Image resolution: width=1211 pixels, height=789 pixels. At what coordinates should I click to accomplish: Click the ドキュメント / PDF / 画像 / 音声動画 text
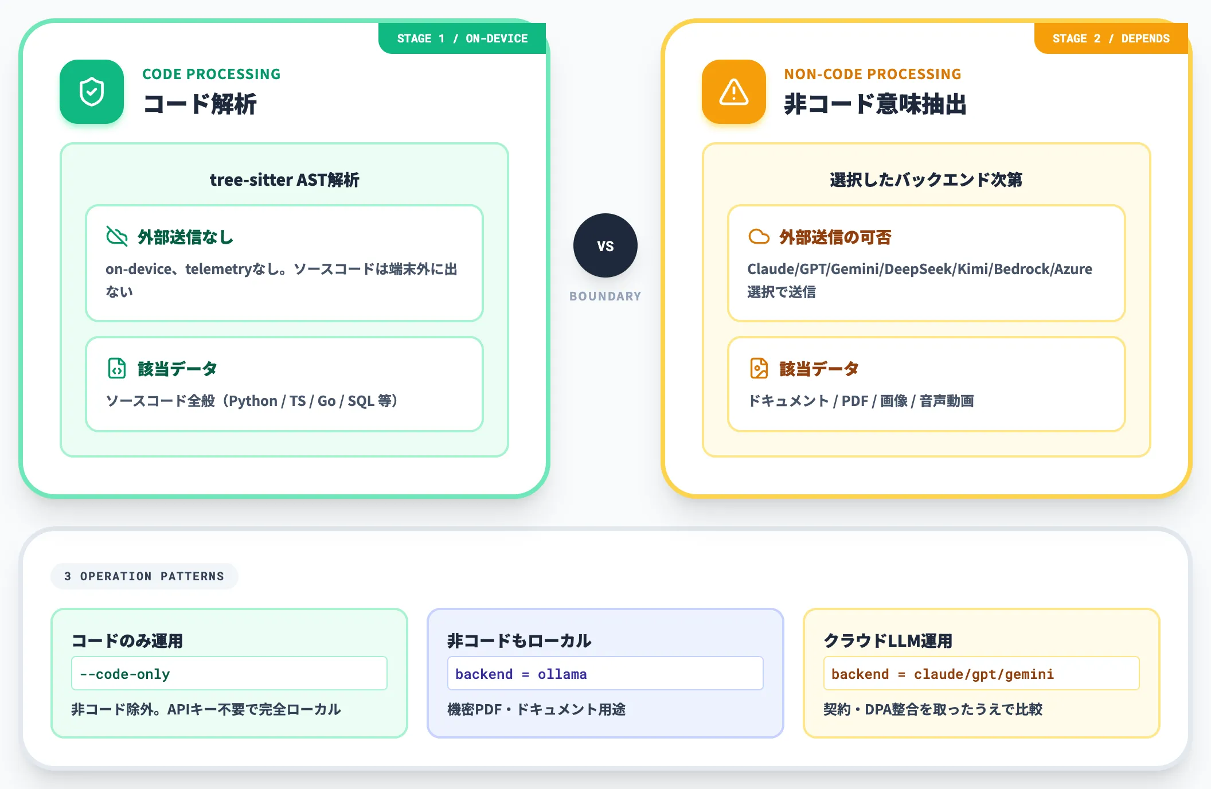[x=861, y=401]
